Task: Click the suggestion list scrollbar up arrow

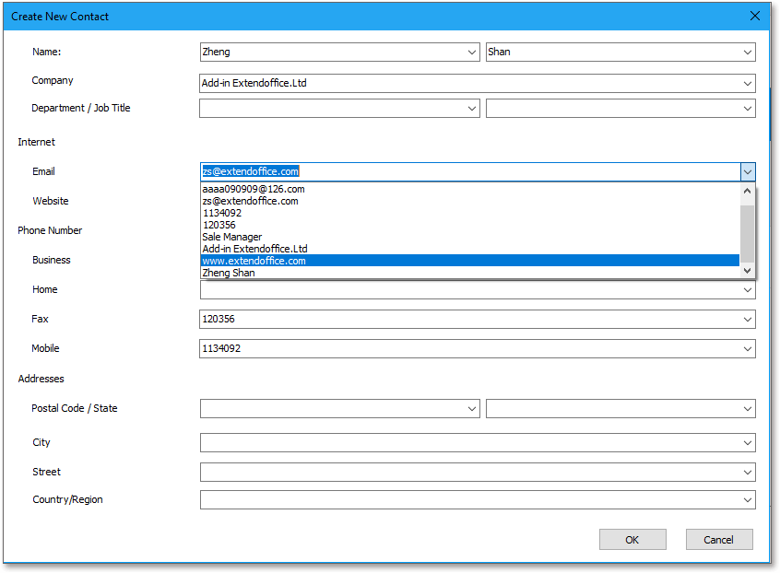Action: coord(747,190)
